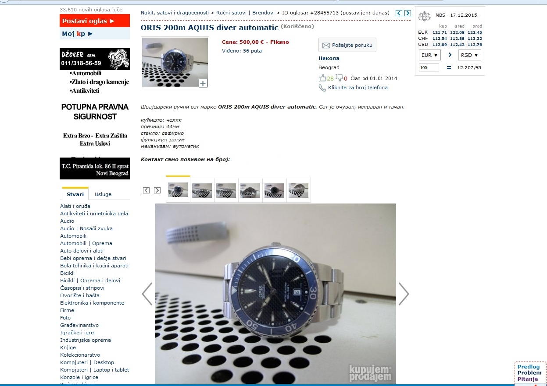Open the RSD currency dropdown
The image size is (547, 386).
[469, 55]
